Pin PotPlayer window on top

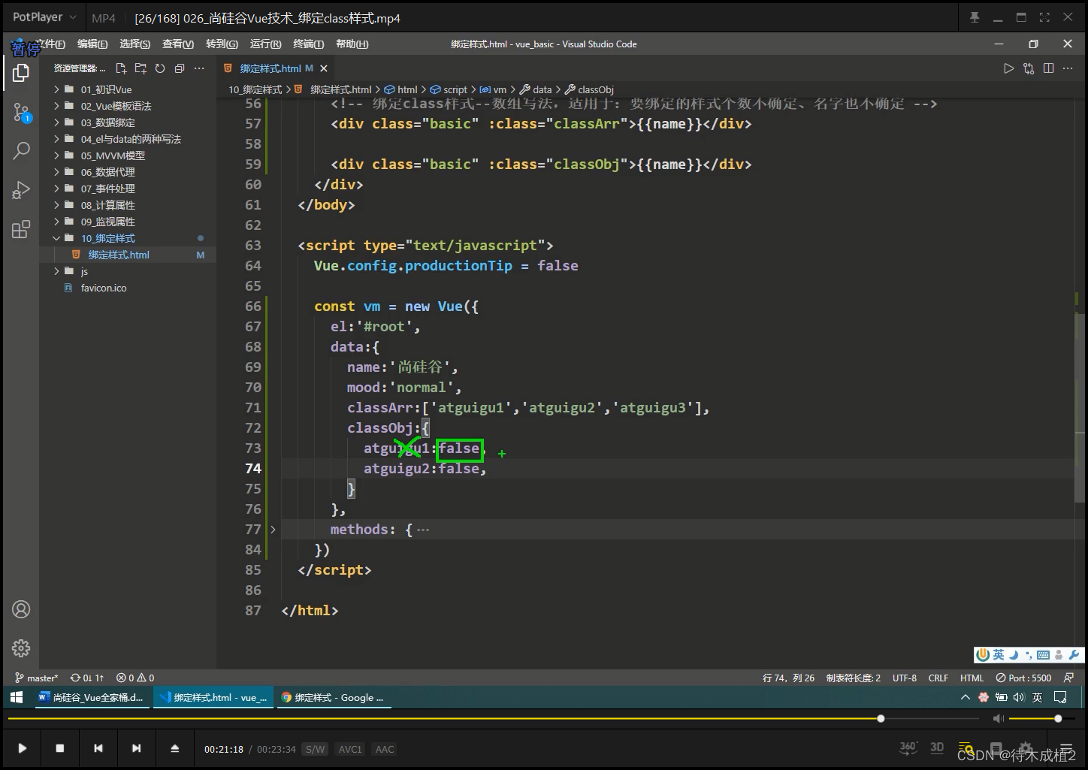coord(975,17)
